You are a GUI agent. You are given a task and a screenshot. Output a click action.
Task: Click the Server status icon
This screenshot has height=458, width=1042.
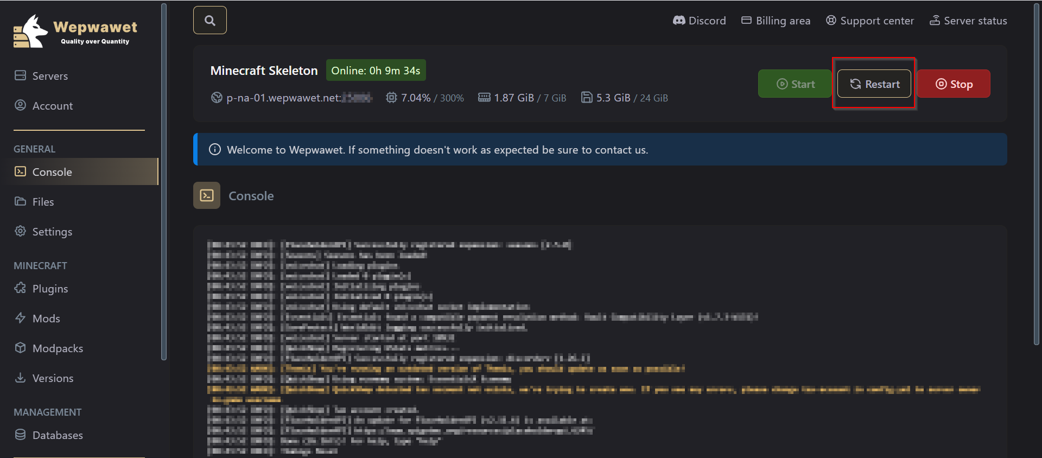[935, 20]
